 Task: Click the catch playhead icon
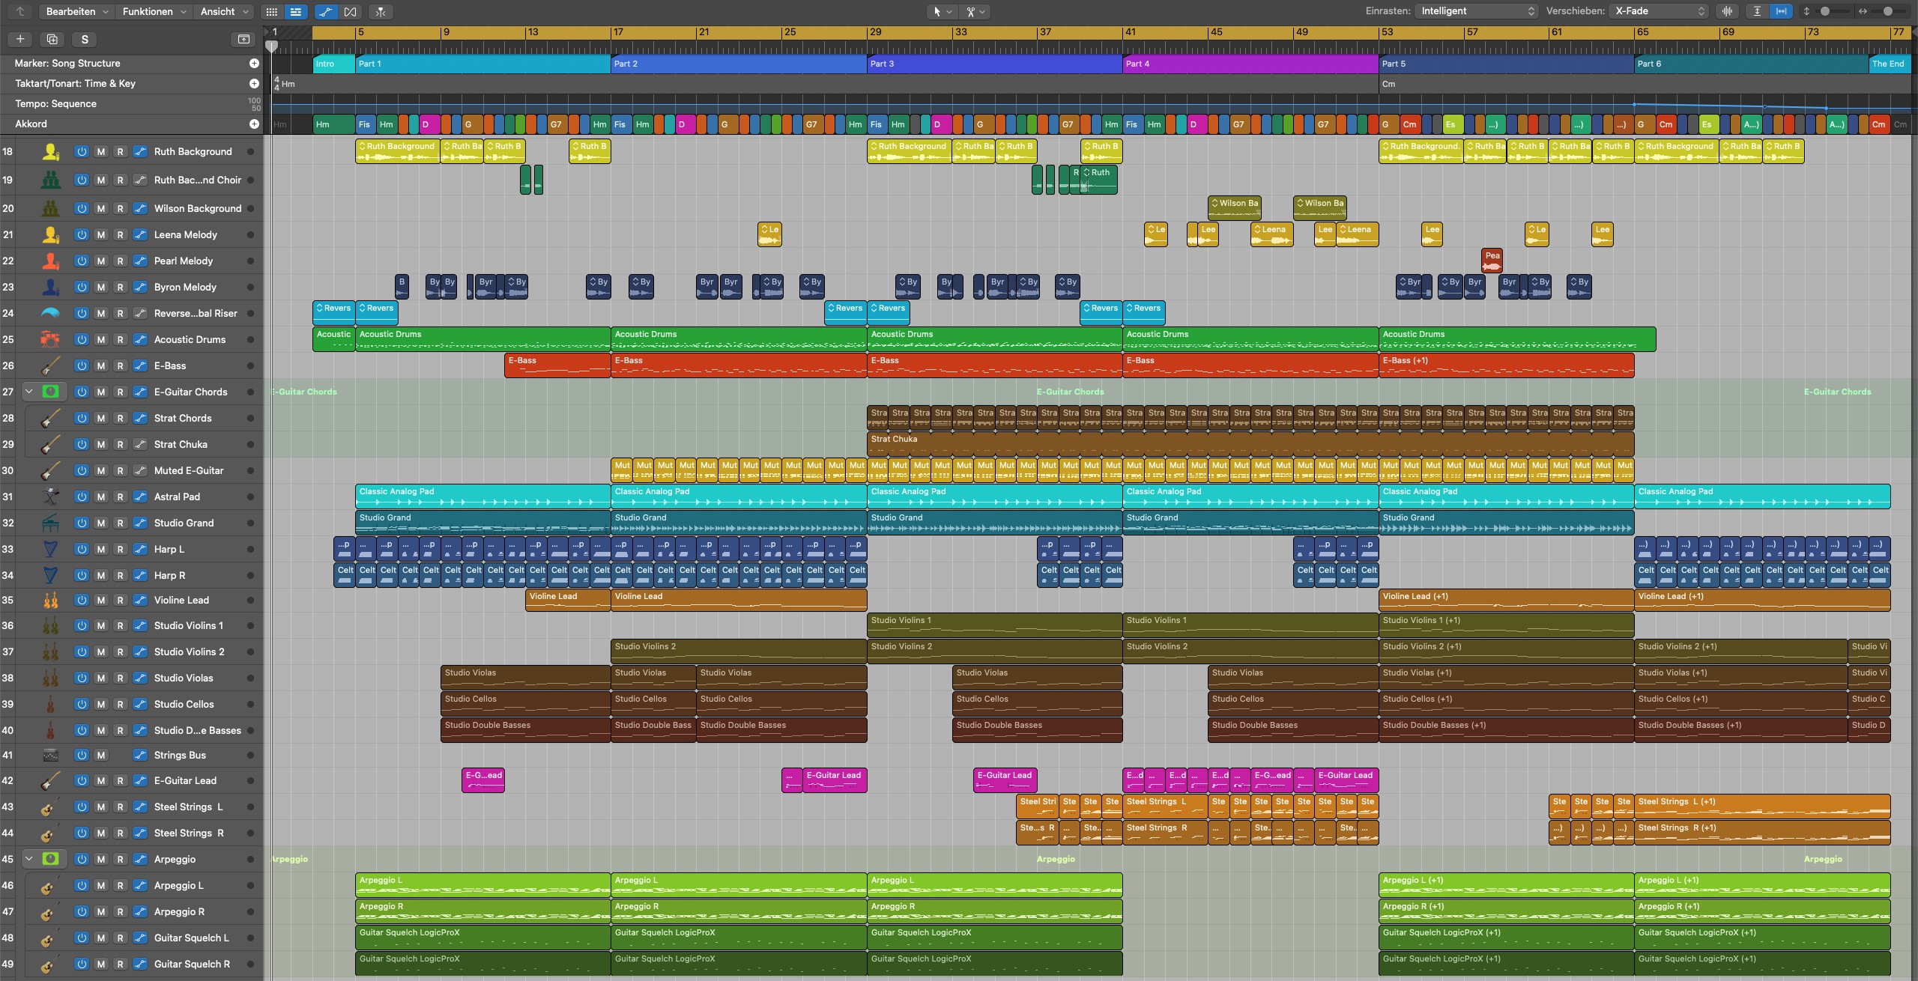coord(381,12)
